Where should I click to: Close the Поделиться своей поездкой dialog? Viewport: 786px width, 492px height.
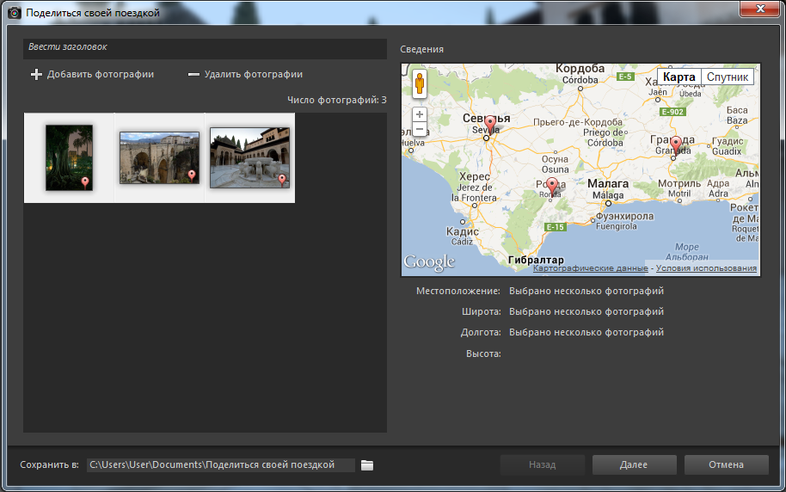click(x=760, y=8)
